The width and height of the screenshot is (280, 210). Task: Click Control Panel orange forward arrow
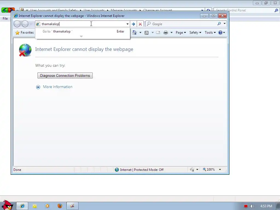[x=11, y=10]
